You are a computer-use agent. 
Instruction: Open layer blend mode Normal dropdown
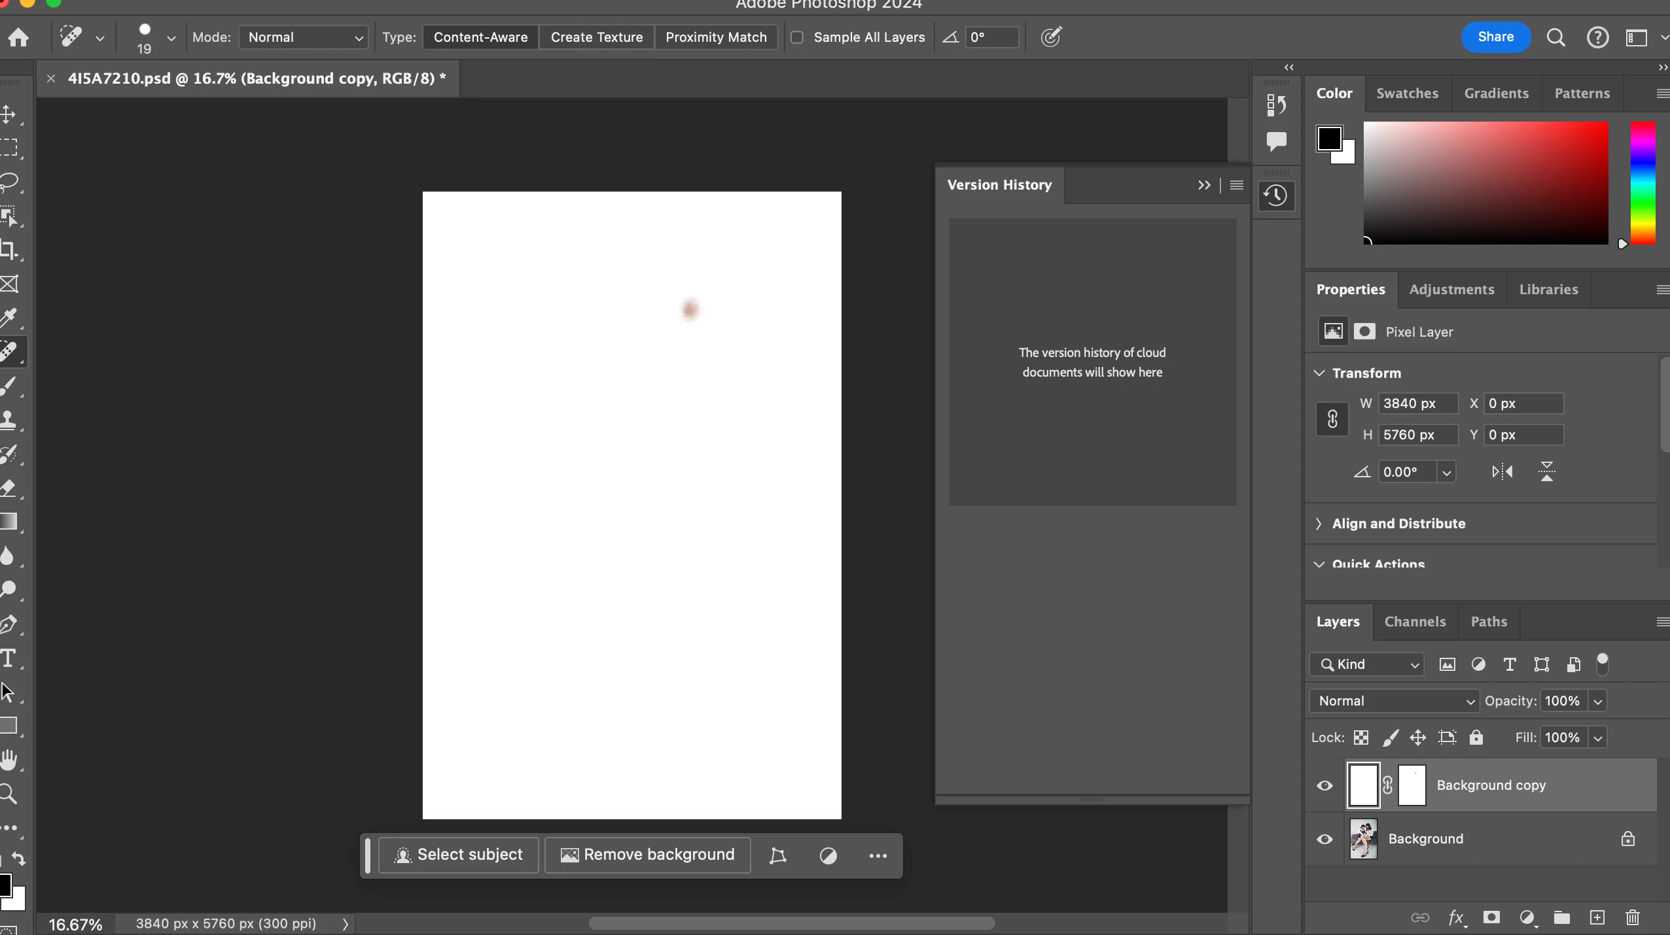point(1394,701)
